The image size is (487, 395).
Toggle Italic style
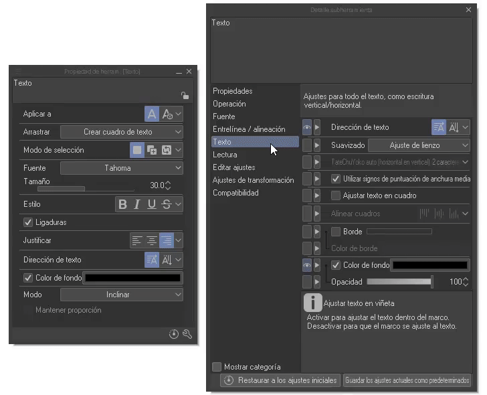137,204
